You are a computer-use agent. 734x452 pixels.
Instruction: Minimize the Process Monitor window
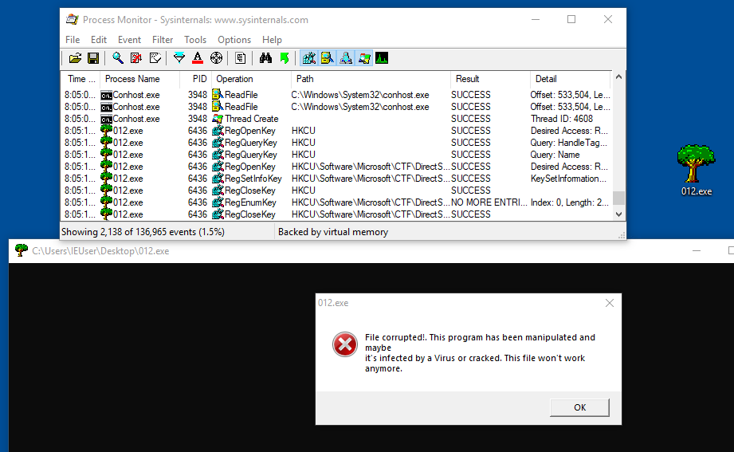[x=536, y=19]
